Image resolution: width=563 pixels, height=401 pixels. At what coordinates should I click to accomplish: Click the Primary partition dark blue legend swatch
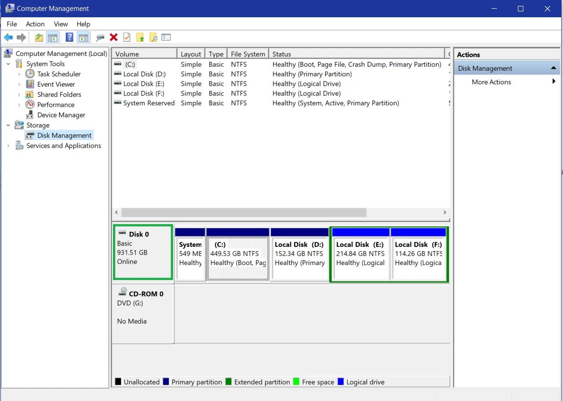[166, 382]
